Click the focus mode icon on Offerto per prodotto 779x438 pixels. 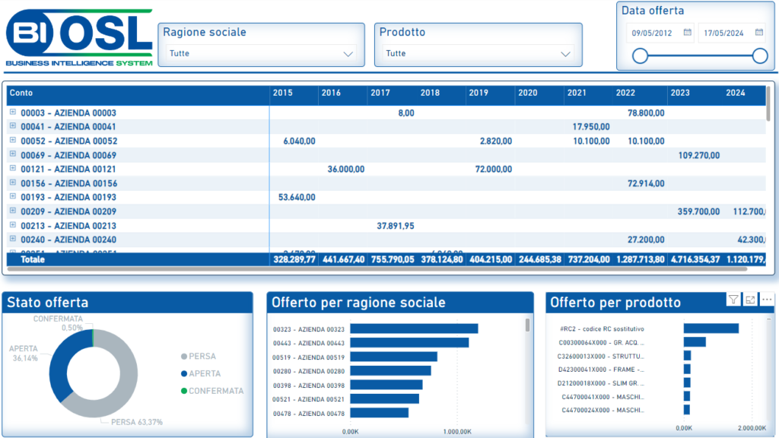[750, 300]
